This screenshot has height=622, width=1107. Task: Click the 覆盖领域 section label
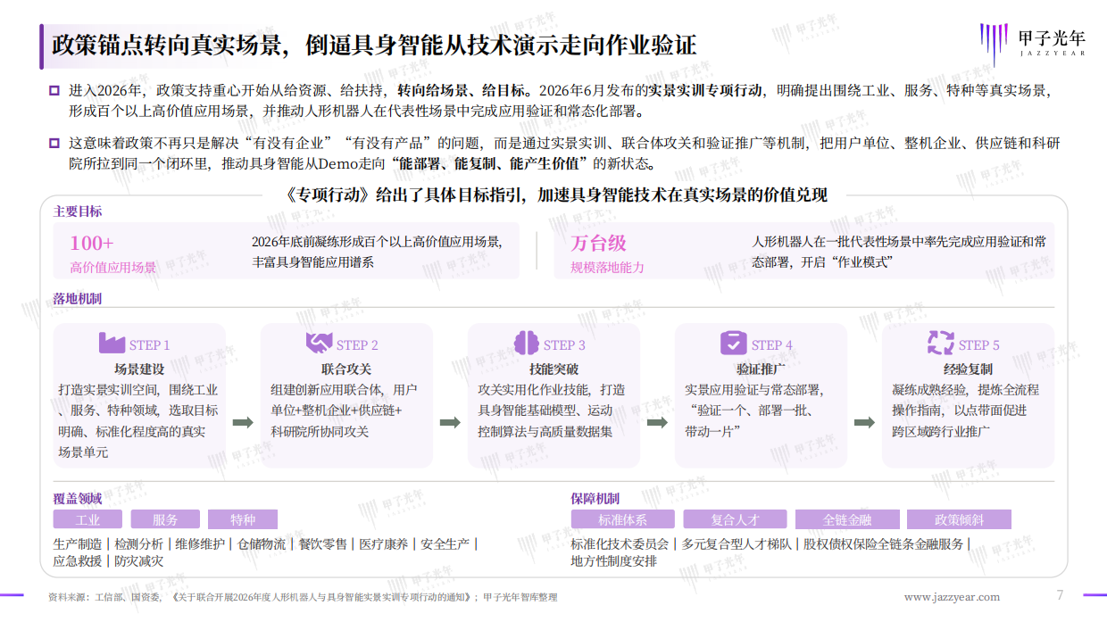pos(78,498)
